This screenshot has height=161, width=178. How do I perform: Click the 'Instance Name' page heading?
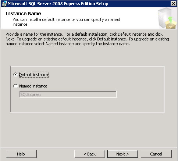23,14
